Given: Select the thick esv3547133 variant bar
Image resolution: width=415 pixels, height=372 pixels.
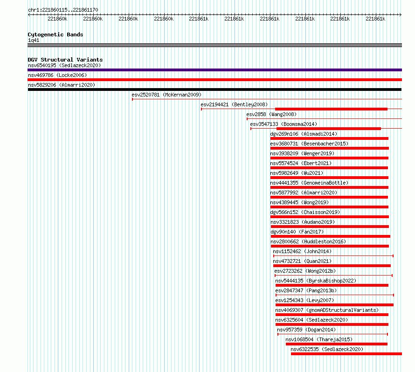Looking at the screenshot, I should point(329,129).
